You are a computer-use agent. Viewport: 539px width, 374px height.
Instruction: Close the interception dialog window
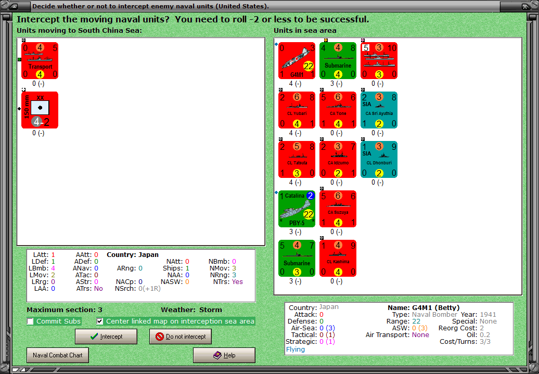tap(525, 6)
